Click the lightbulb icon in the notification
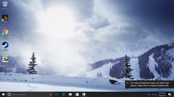The height and width of the screenshot is (97, 174). (x=128, y=83)
